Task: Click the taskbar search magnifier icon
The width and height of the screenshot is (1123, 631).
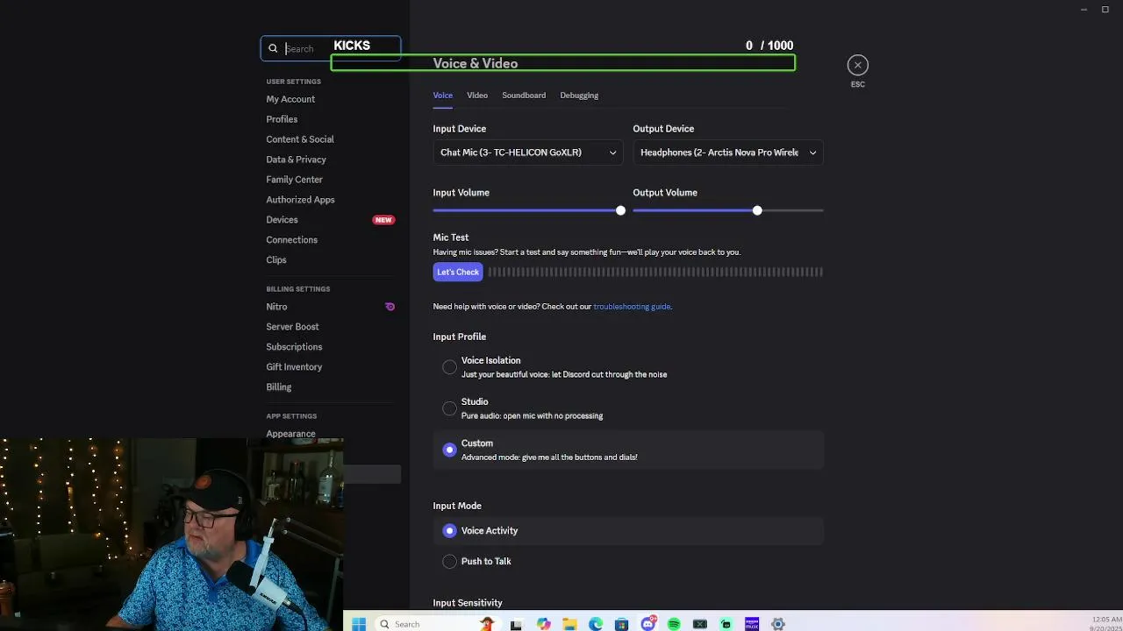Action: point(384,624)
